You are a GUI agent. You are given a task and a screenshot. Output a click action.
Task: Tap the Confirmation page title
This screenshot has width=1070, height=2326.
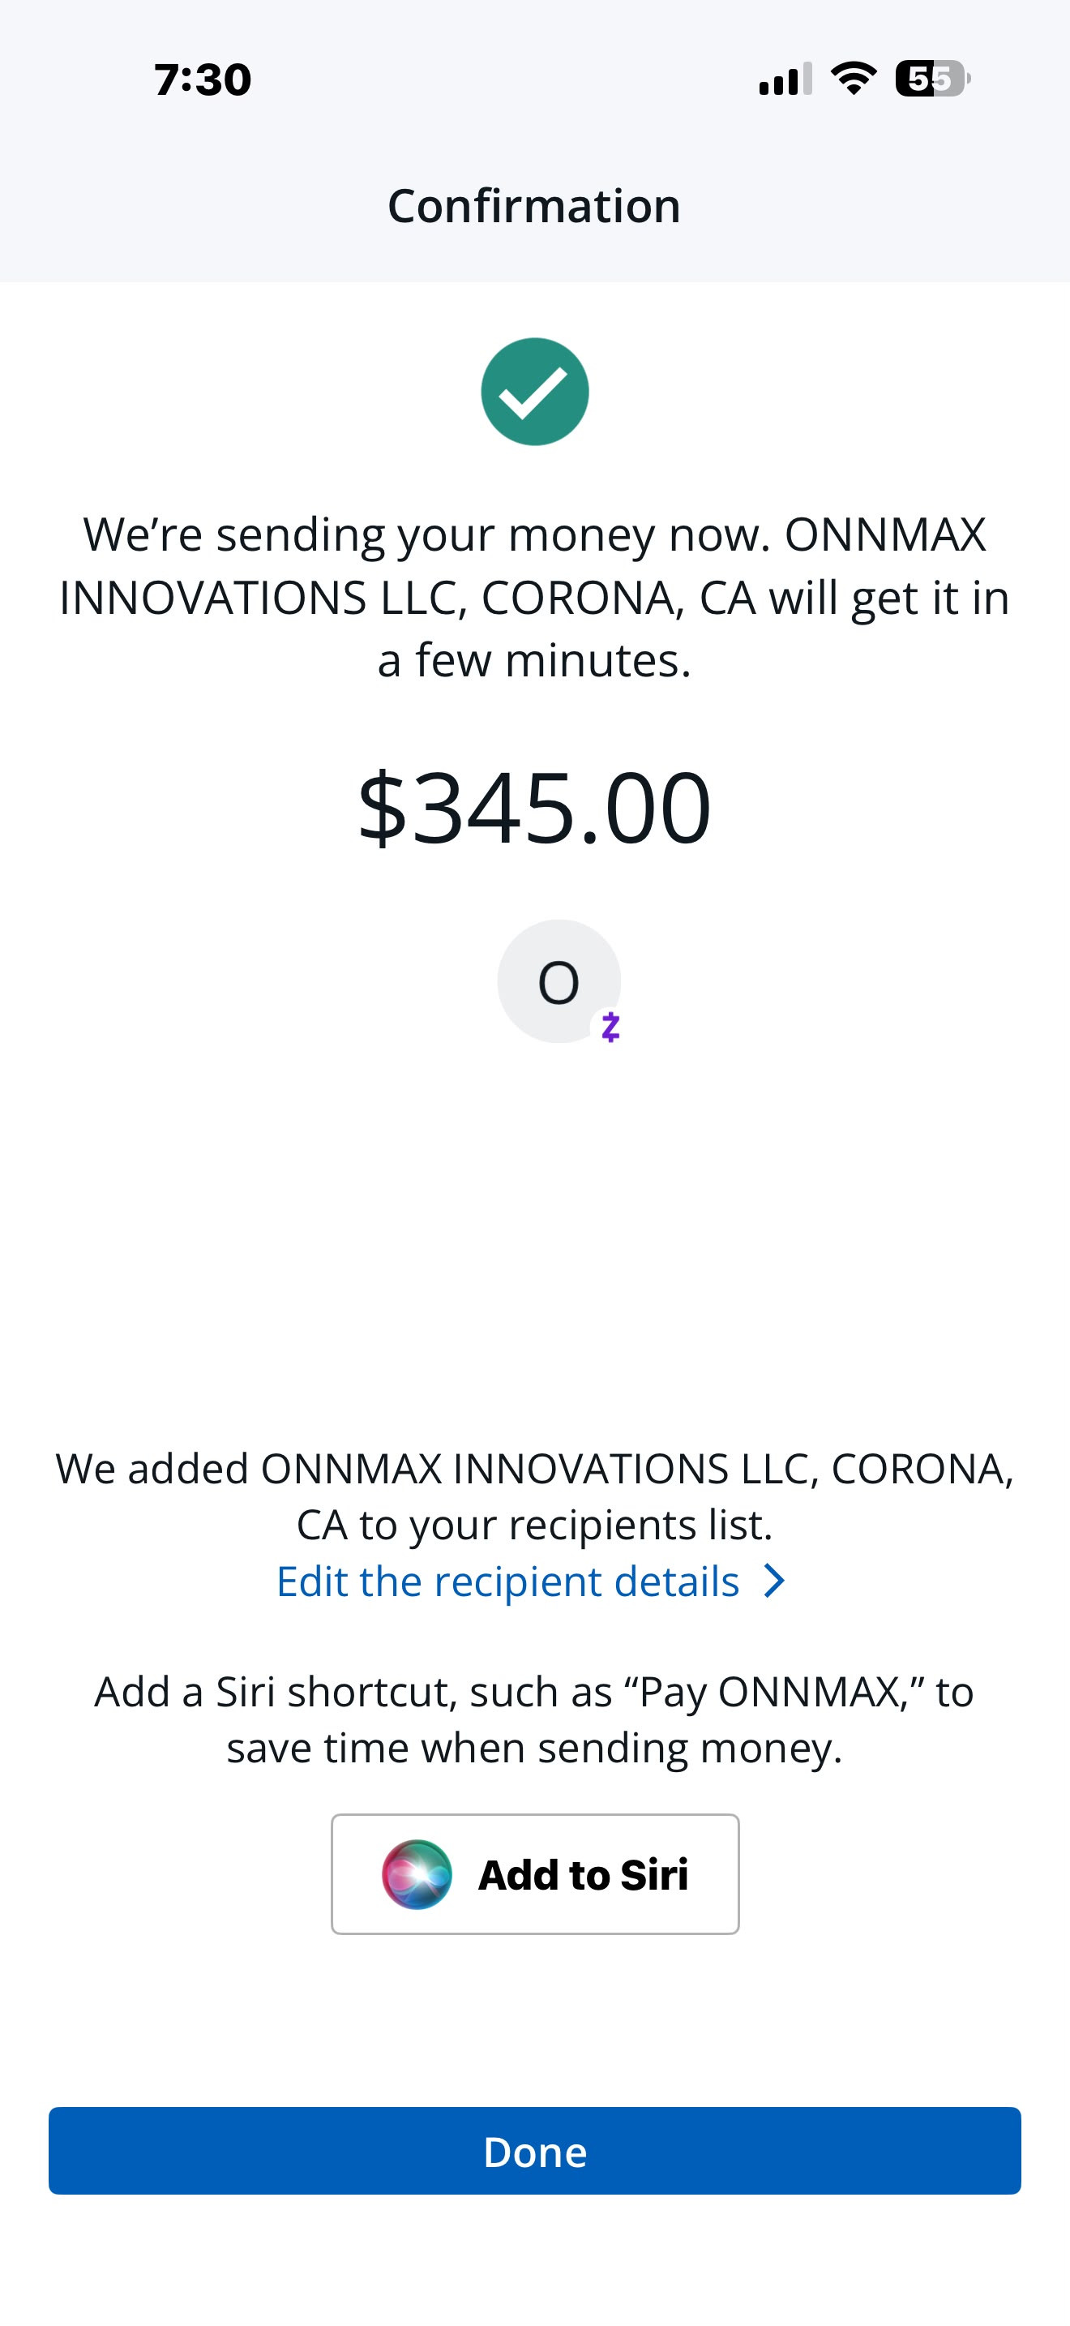(x=535, y=206)
